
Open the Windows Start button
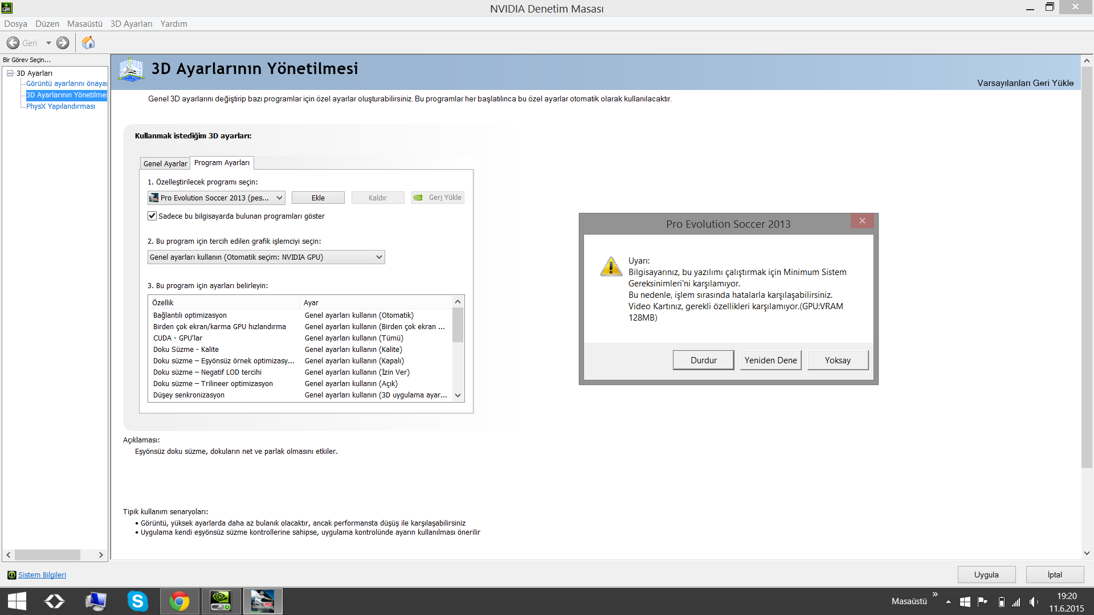tap(17, 601)
